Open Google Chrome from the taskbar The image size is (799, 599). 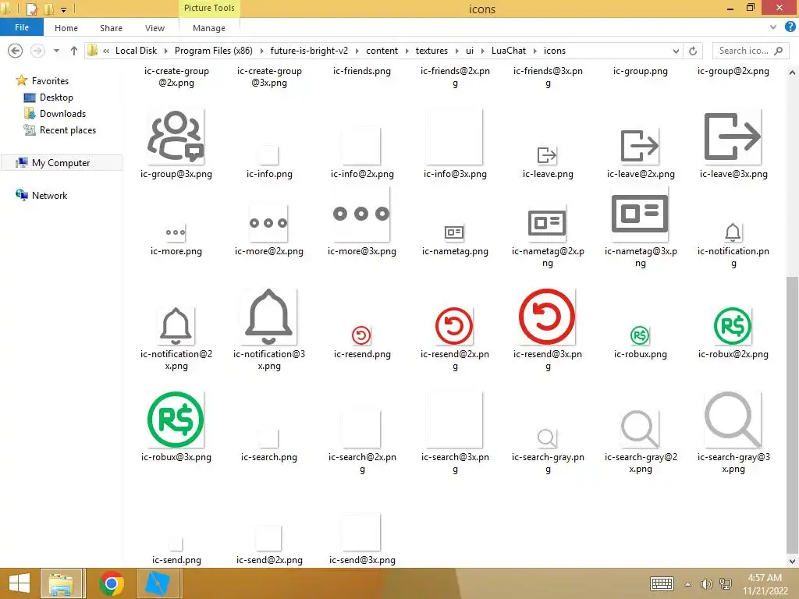pyautogui.click(x=111, y=583)
